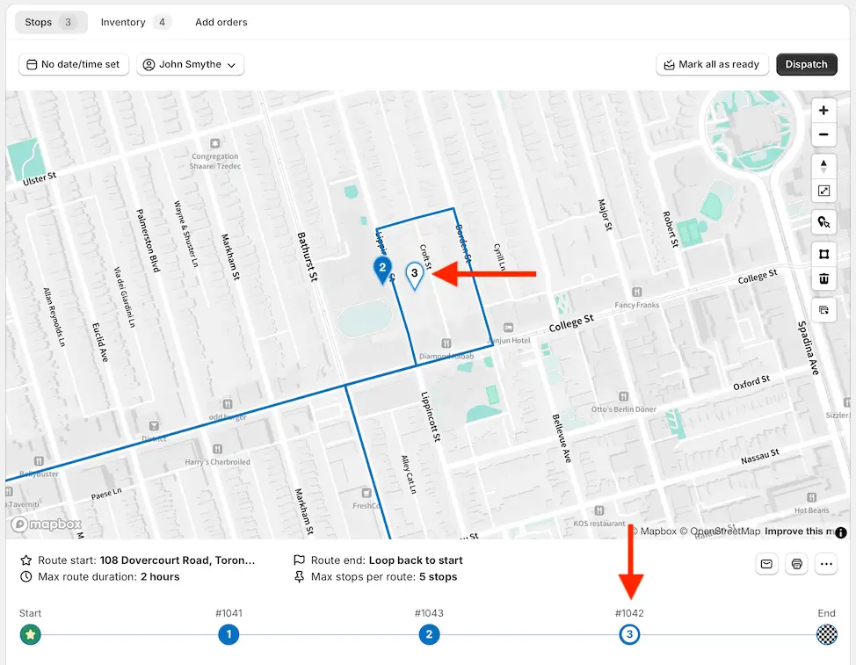Click Mark all as ready
Image resolution: width=856 pixels, height=665 pixels.
pos(712,64)
